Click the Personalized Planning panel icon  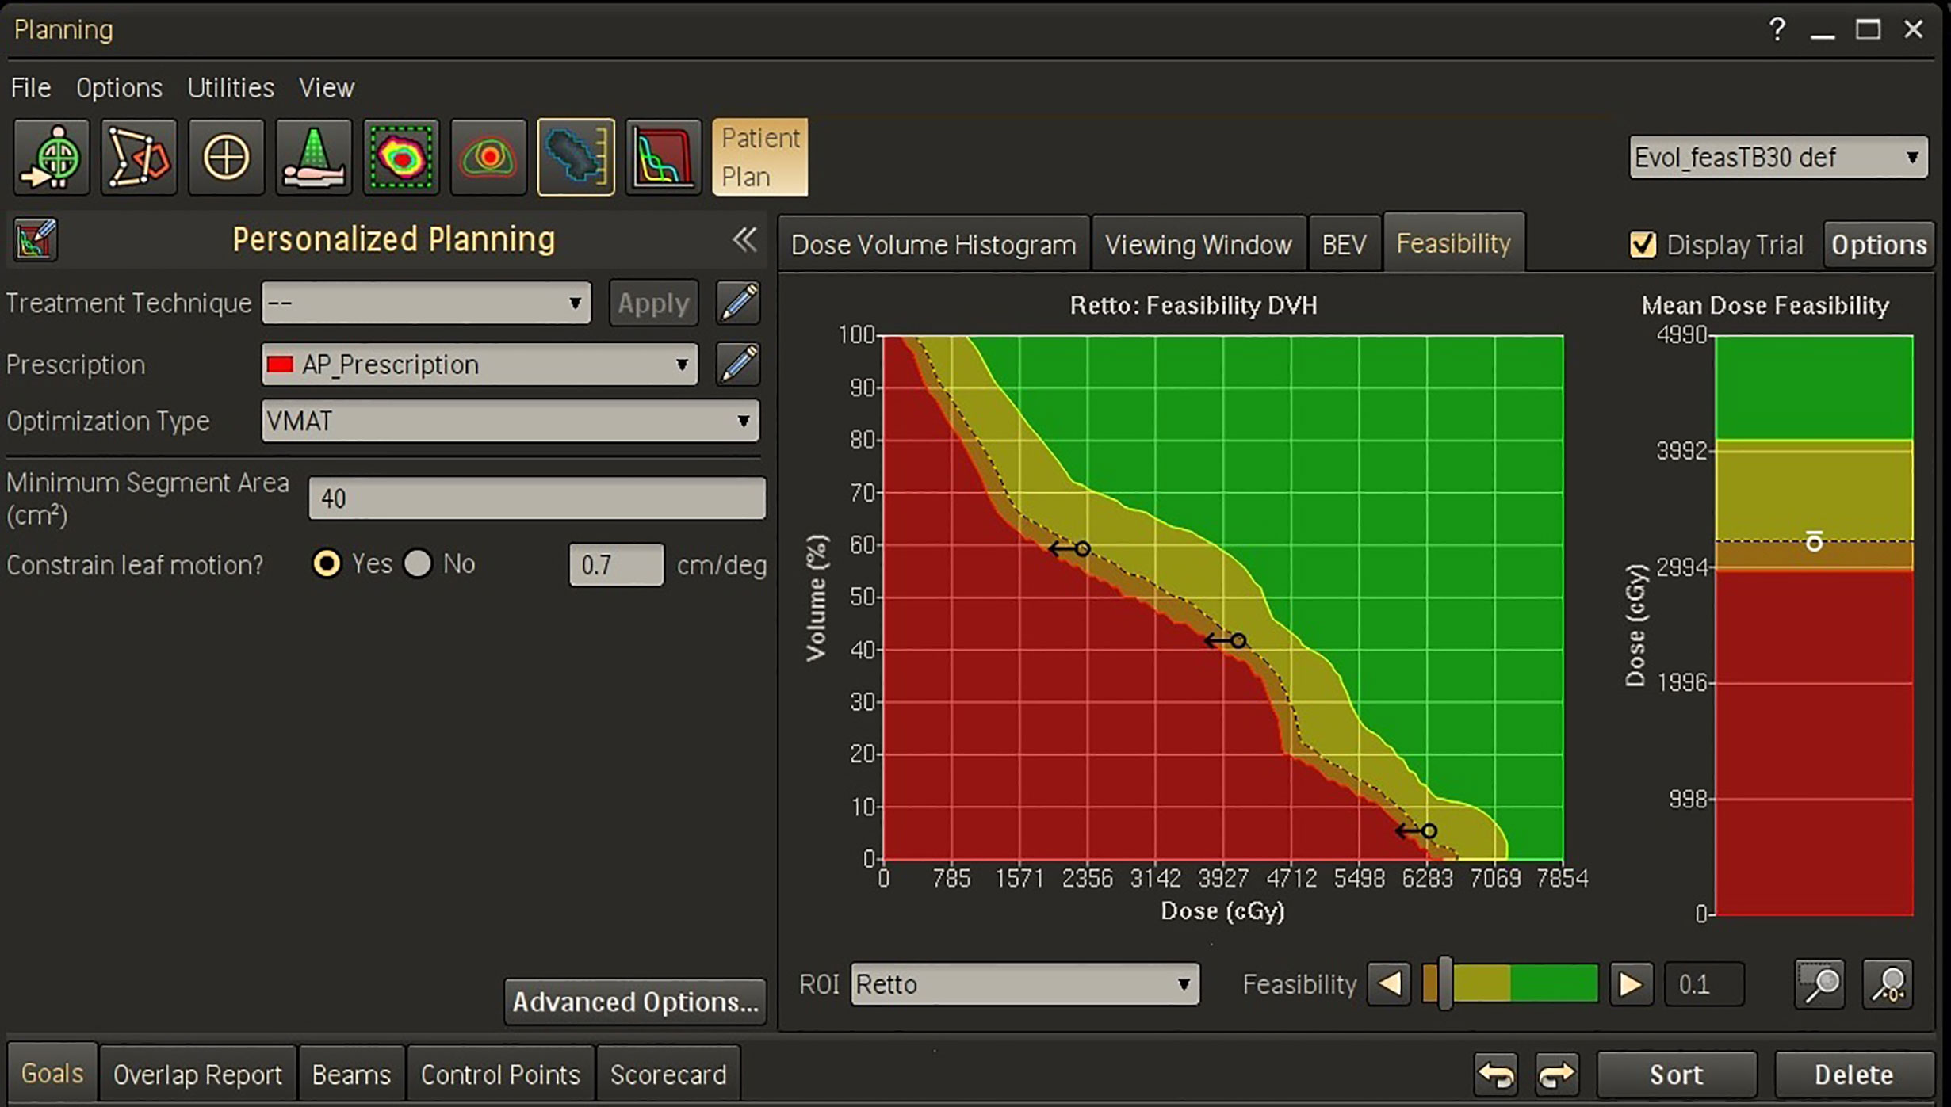coord(36,239)
